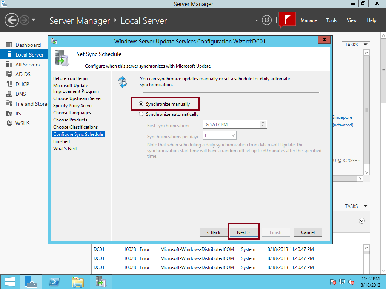The height and width of the screenshot is (289, 386).
Task: Go to Choose Languages step
Action: (72, 112)
